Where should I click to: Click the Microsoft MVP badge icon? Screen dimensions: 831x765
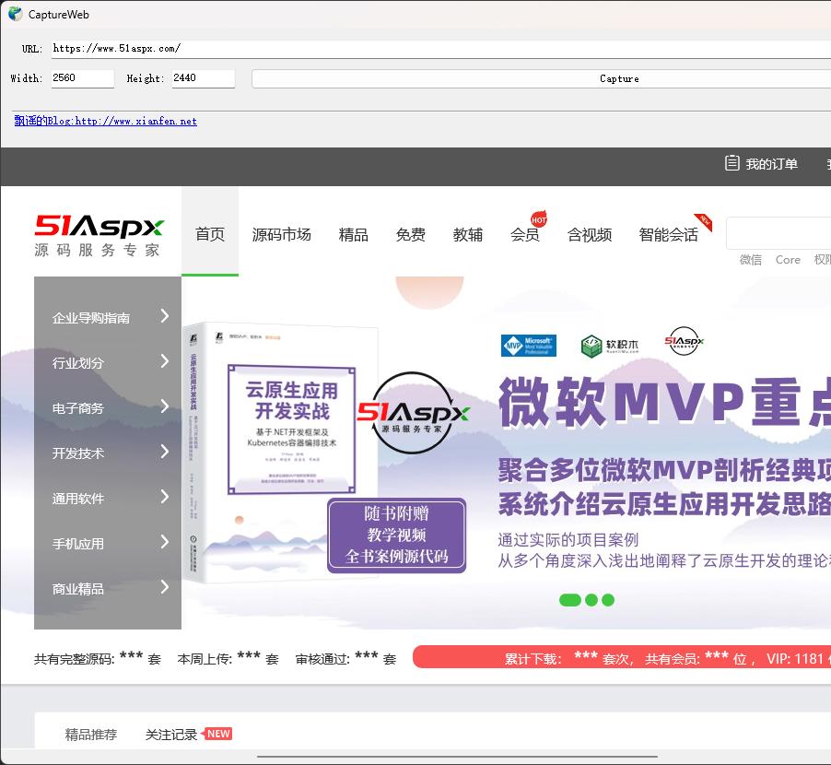click(x=529, y=345)
